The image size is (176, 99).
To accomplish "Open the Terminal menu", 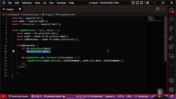I will 61,3.
